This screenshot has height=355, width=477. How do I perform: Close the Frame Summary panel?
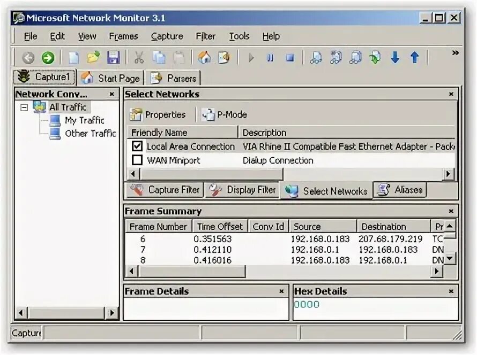point(451,211)
